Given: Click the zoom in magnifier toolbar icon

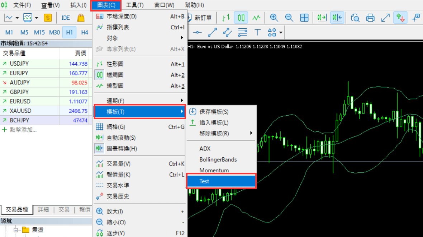Looking at the screenshot, I should point(274,18).
